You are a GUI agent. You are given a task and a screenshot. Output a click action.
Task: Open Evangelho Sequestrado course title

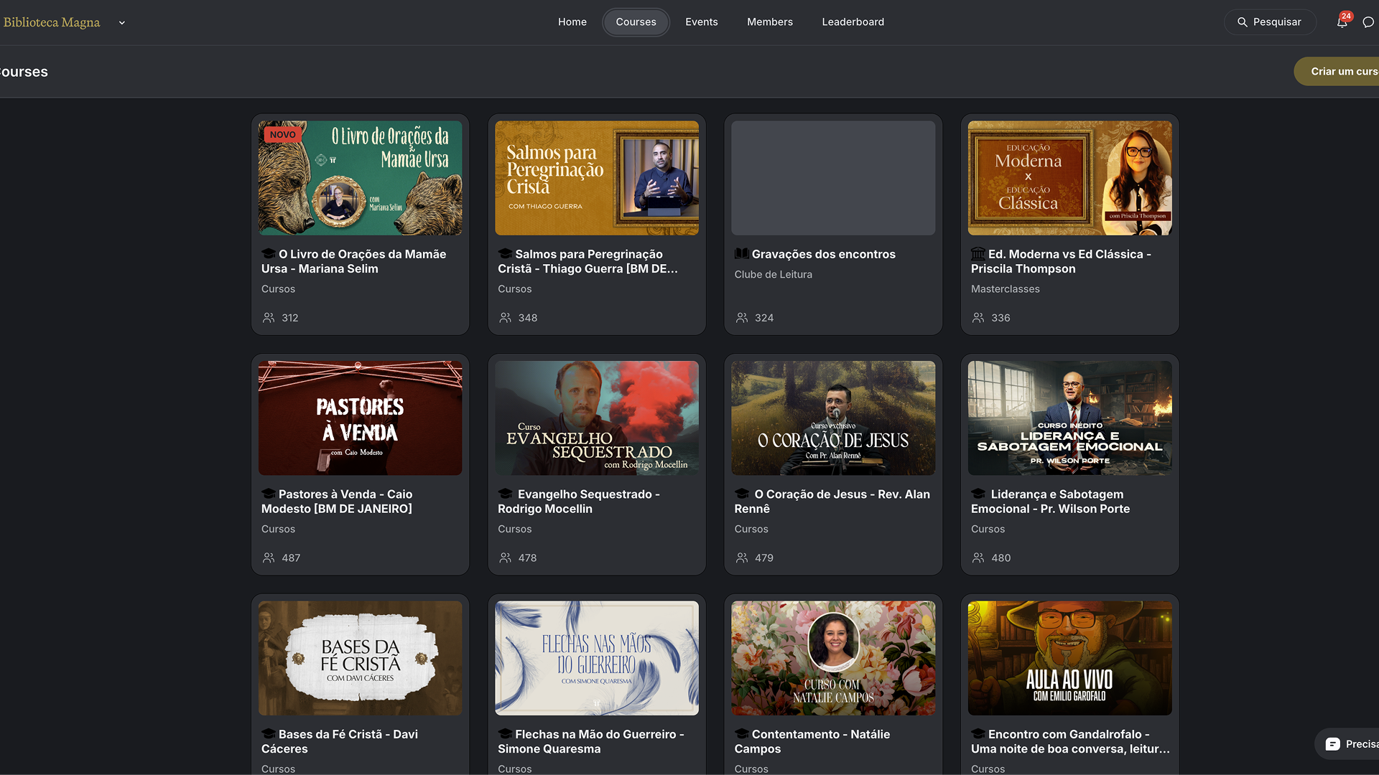pyautogui.click(x=579, y=502)
